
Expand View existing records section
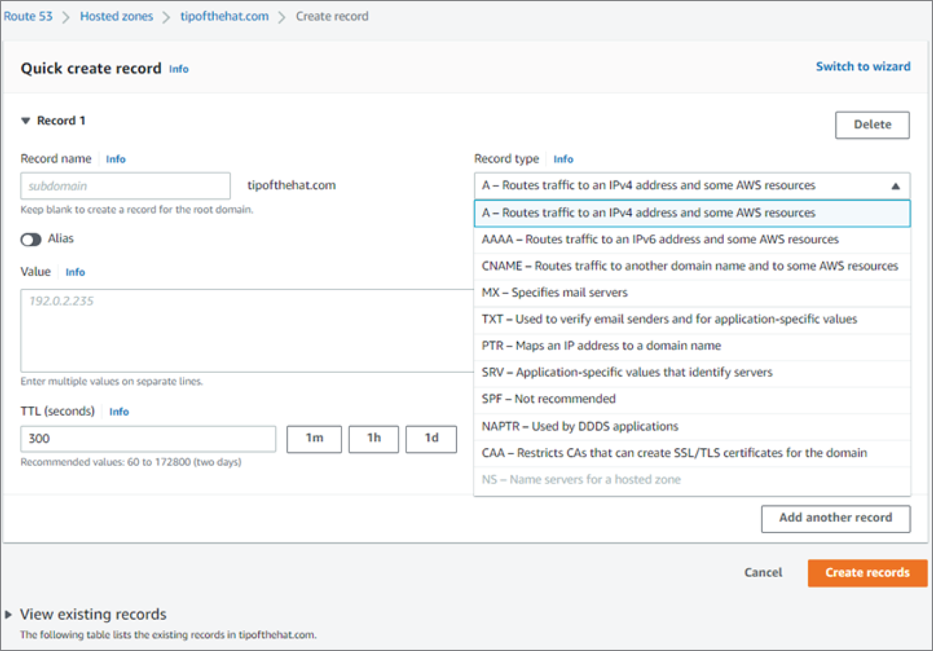point(8,614)
